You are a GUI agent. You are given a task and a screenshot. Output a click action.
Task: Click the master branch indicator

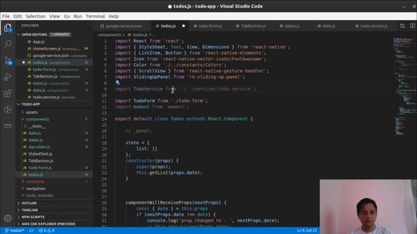pos(14,231)
